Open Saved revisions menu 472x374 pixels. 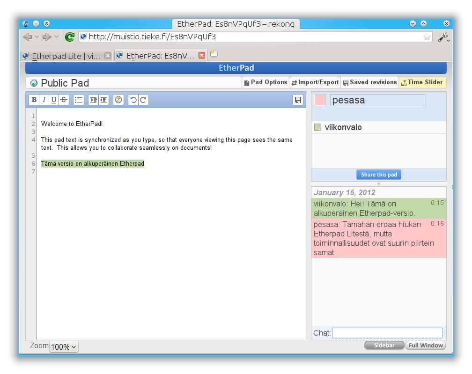tap(369, 82)
